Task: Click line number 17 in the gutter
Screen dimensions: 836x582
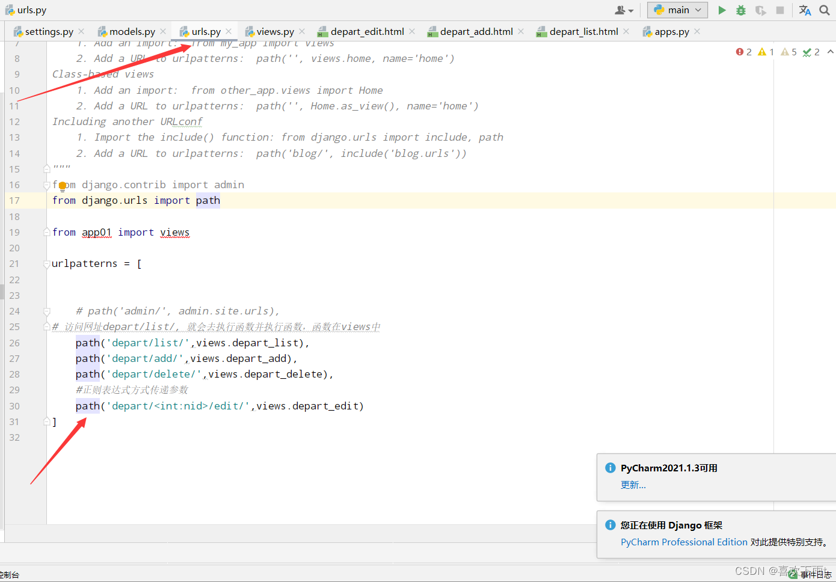Action: (14, 200)
